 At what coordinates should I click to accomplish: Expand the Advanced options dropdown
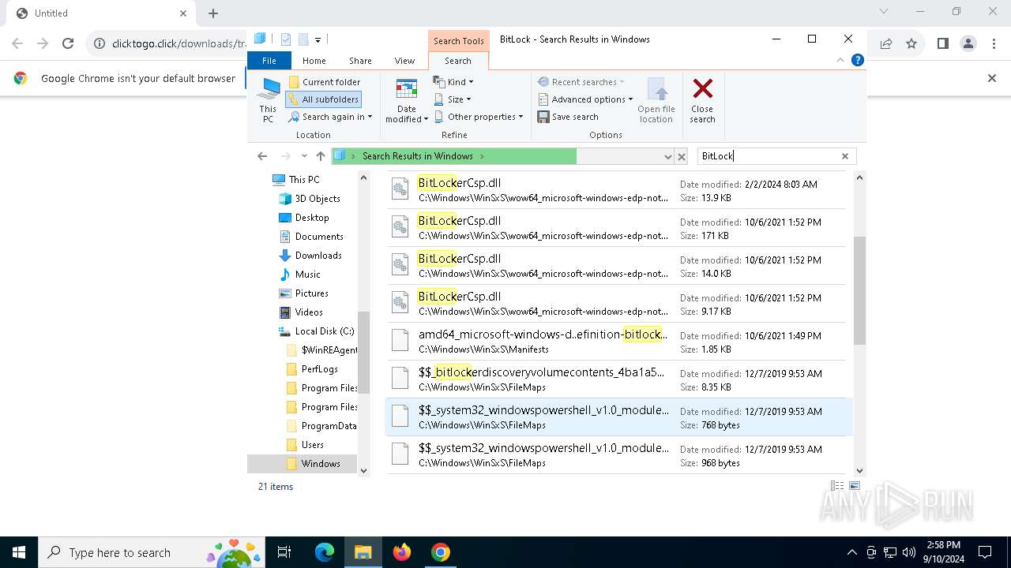[585, 99]
